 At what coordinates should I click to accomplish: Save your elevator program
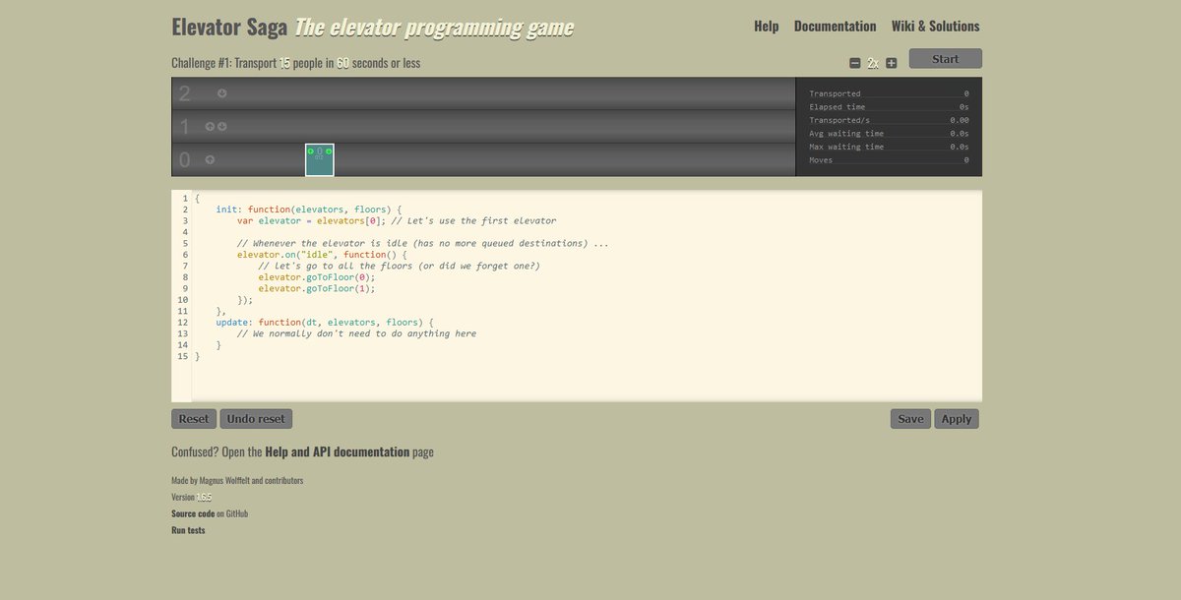coord(909,418)
